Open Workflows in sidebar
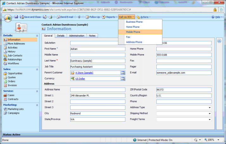This screenshot has width=226, height=144. pyautogui.click(x=11, y=63)
